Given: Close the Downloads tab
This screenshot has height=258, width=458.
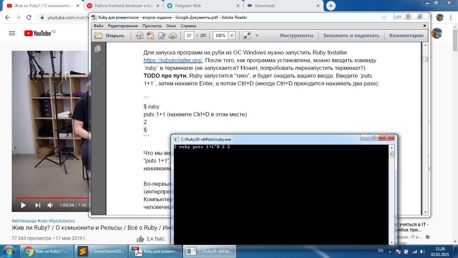Looking at the screenshot, I should (318, 6).
